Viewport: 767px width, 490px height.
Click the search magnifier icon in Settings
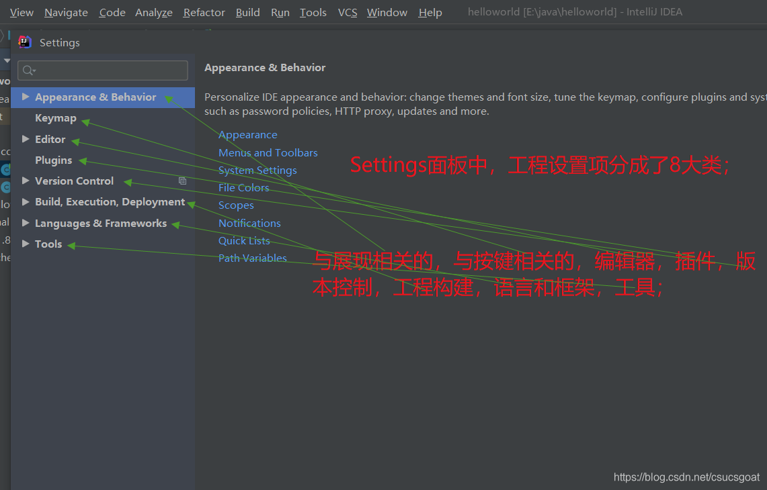point(28,70)
